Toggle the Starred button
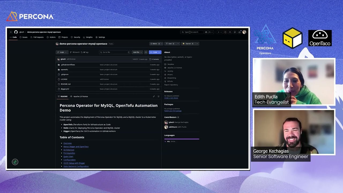343x193 pixels. point(188,43)
